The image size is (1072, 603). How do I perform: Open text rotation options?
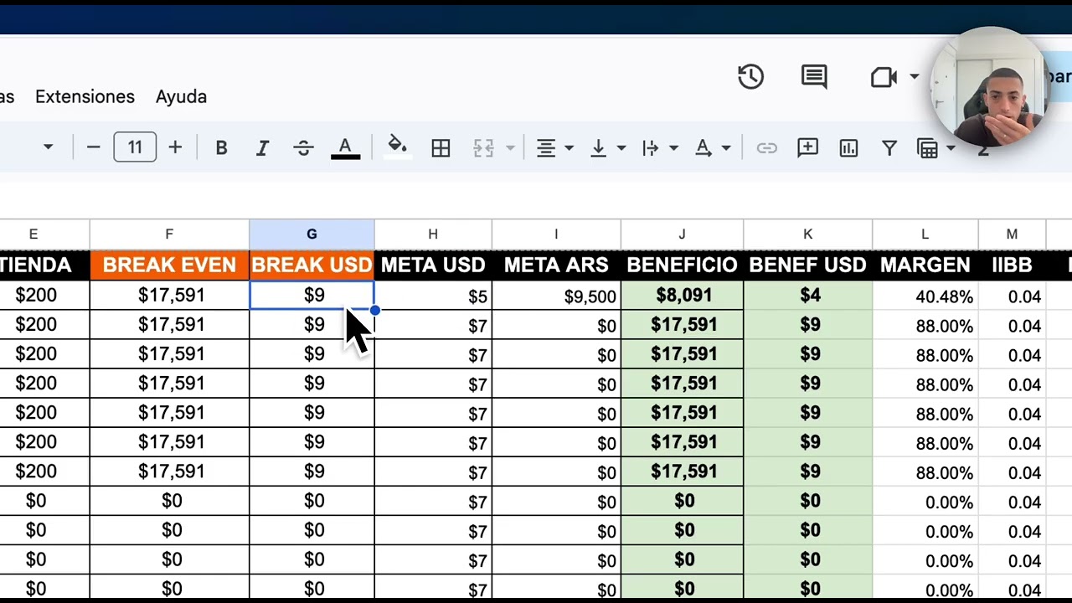703,148
